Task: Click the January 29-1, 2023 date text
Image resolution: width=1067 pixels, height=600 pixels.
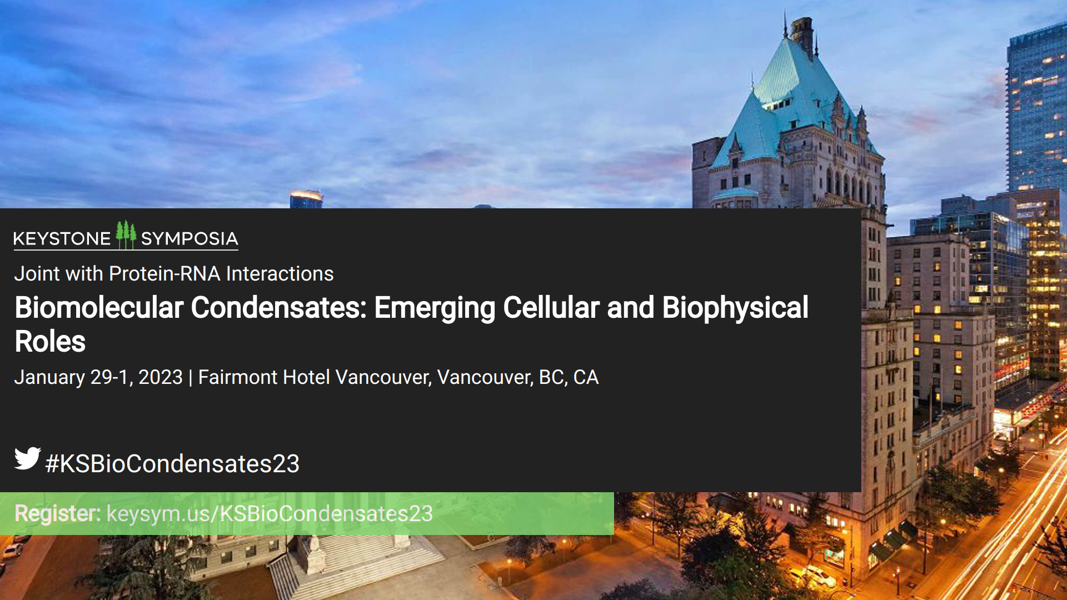Action: 98,377
